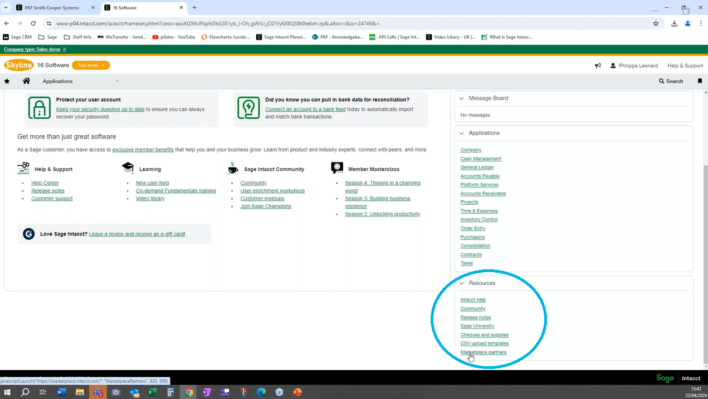Open Sage CRM bookmark

coord(17,37)
